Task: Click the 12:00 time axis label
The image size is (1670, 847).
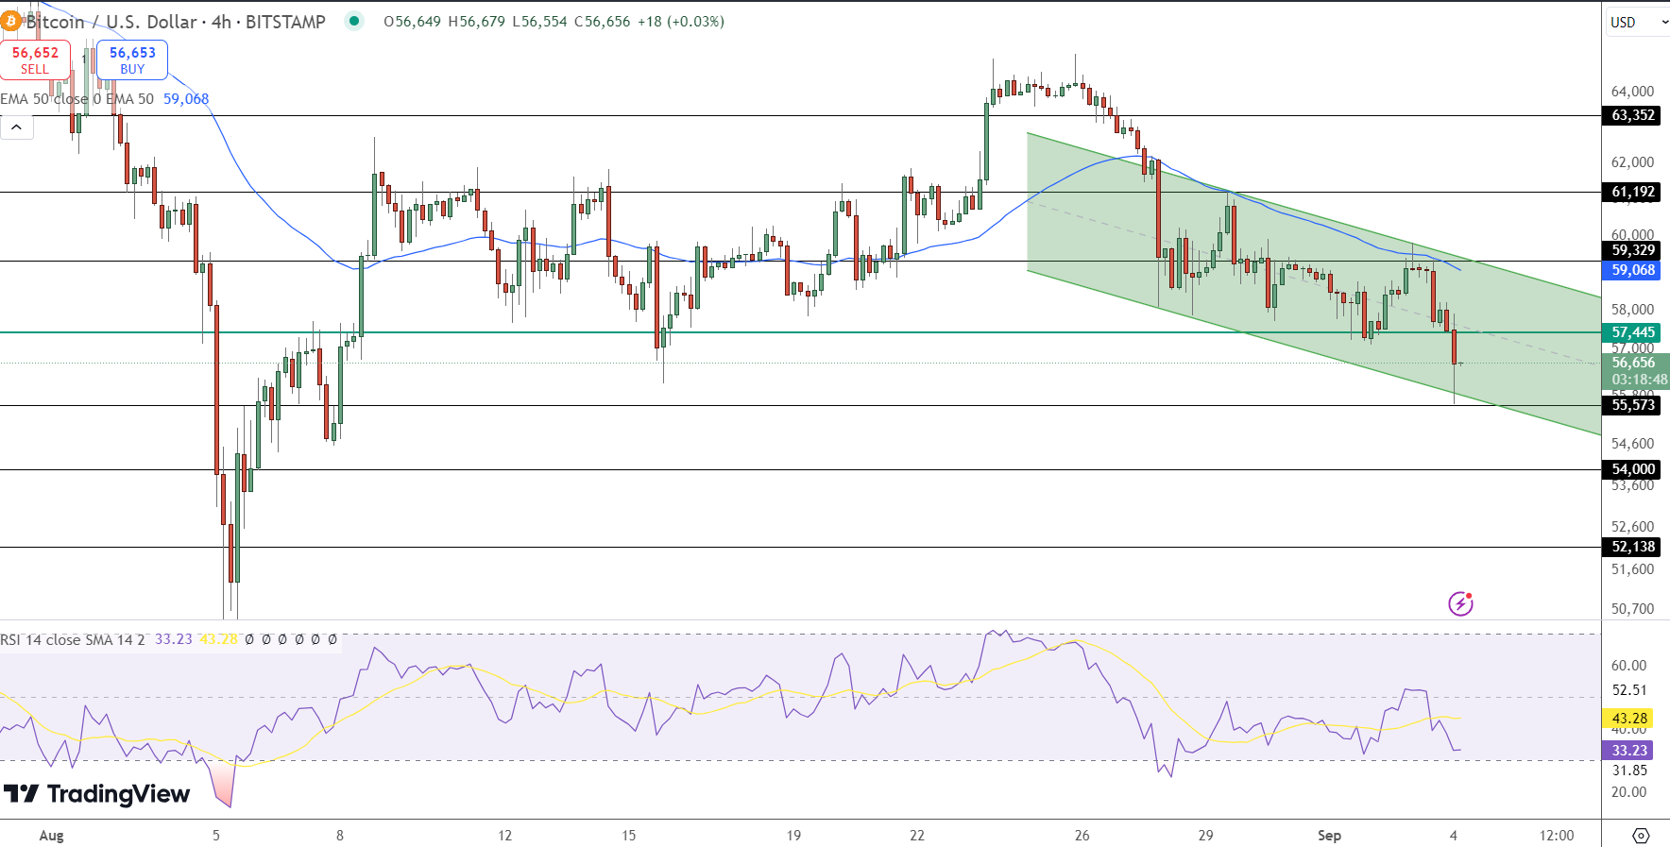Action: [x=1557, y=836]
